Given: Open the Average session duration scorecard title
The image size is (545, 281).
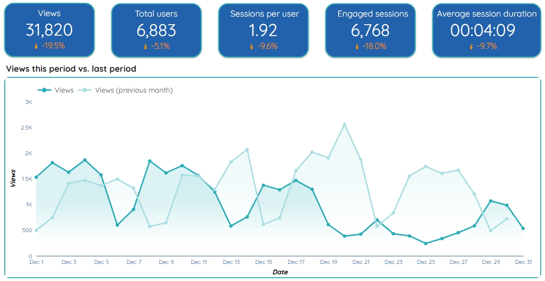Looking at the screenshot, I should tap(487, 14).
